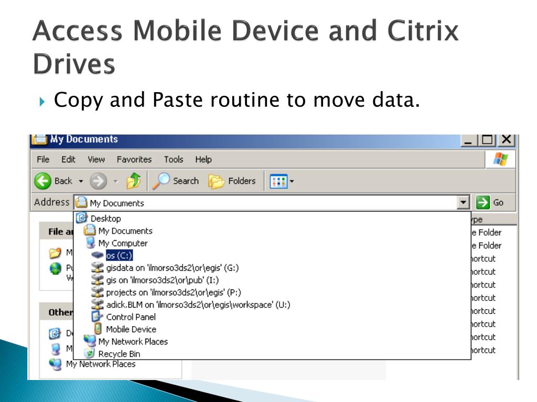
Task: Open the Views dropdown arrow
Action: pos(292,181)
